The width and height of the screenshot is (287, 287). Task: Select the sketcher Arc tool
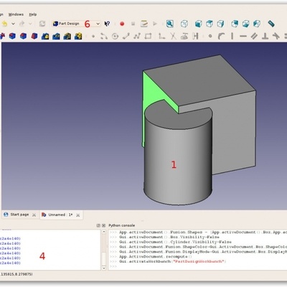pos(104,36)
